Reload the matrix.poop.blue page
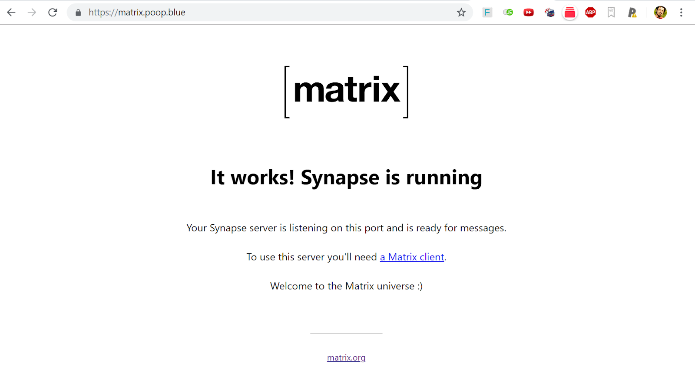 (53, 13)
